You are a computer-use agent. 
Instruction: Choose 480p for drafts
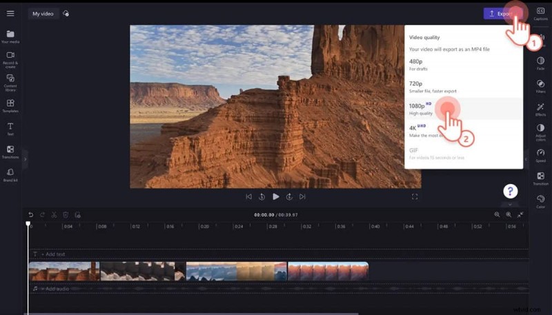(x=463, y=65)
